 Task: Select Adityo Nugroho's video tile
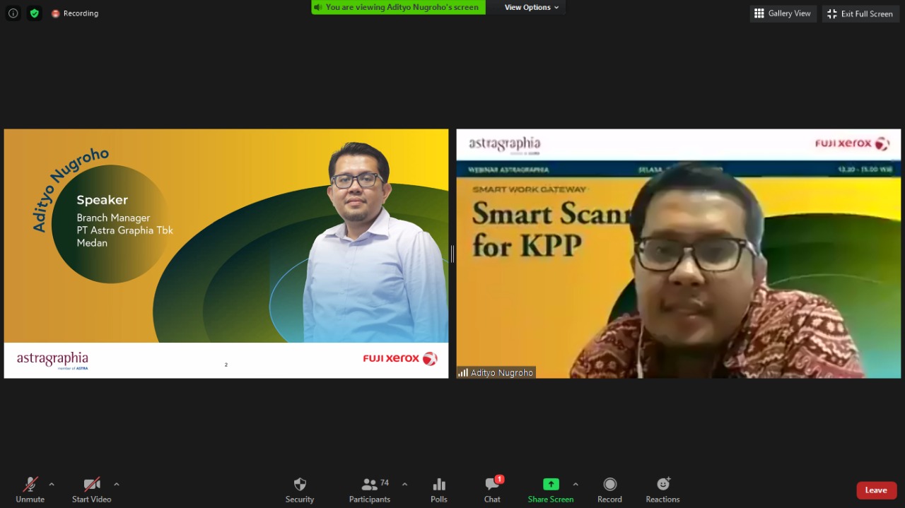pos(679,254)
